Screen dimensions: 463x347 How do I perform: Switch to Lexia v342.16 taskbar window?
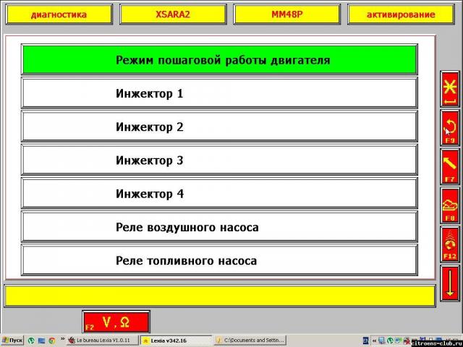click(x=176, y=340)
